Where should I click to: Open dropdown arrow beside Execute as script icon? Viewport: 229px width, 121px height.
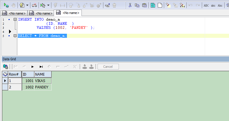(x=27, y=5)
